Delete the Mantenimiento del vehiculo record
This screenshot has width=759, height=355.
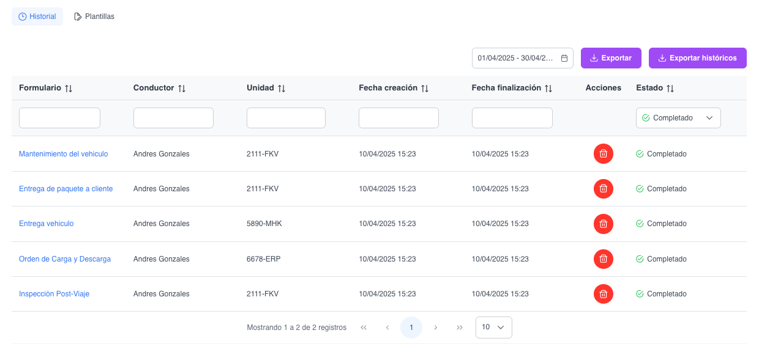(x=603, y=154)
